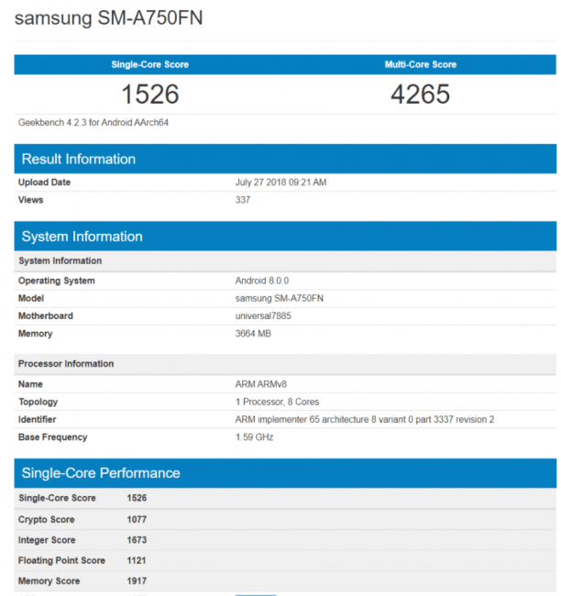Click the Floating Point value 1121
Screen dimensions: 561x596
tap(136, 560)
